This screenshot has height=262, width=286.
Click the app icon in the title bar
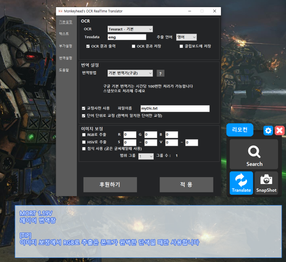pos(60,11)
